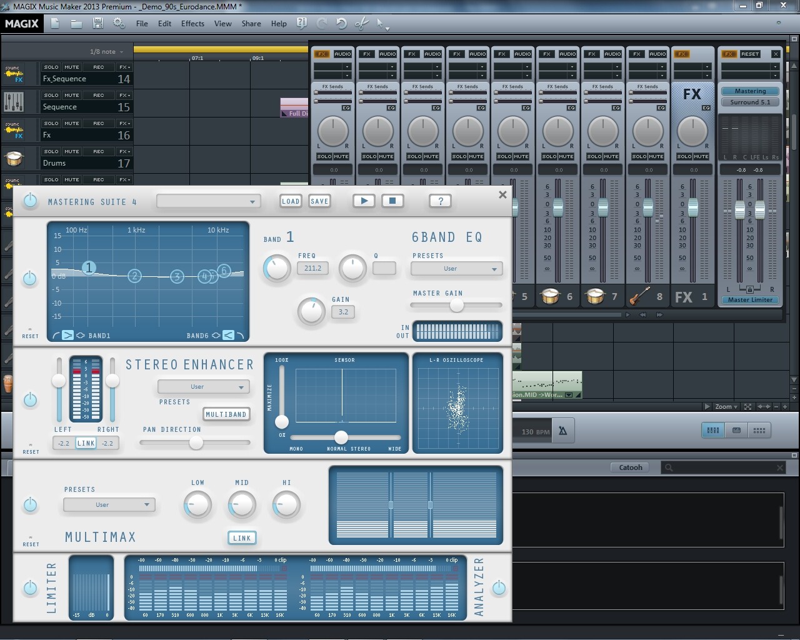Click the MULTIBAND button in Stereo Enhancer
Image resolution: width=800 pixels, height=640 pixels.
tap(226, 414)
